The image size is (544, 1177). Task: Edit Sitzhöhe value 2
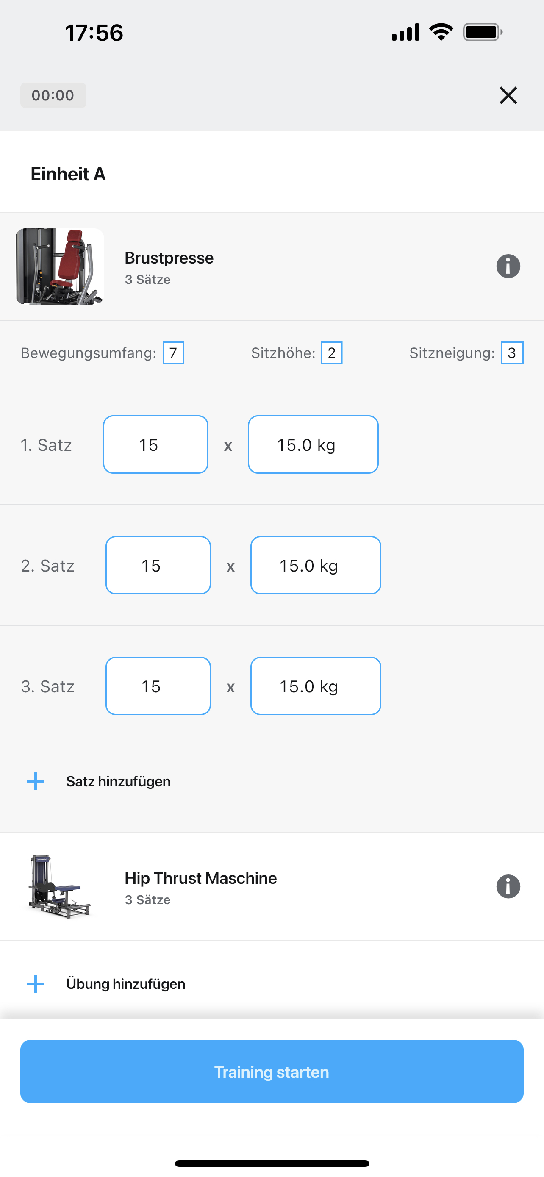pos(332,353)
